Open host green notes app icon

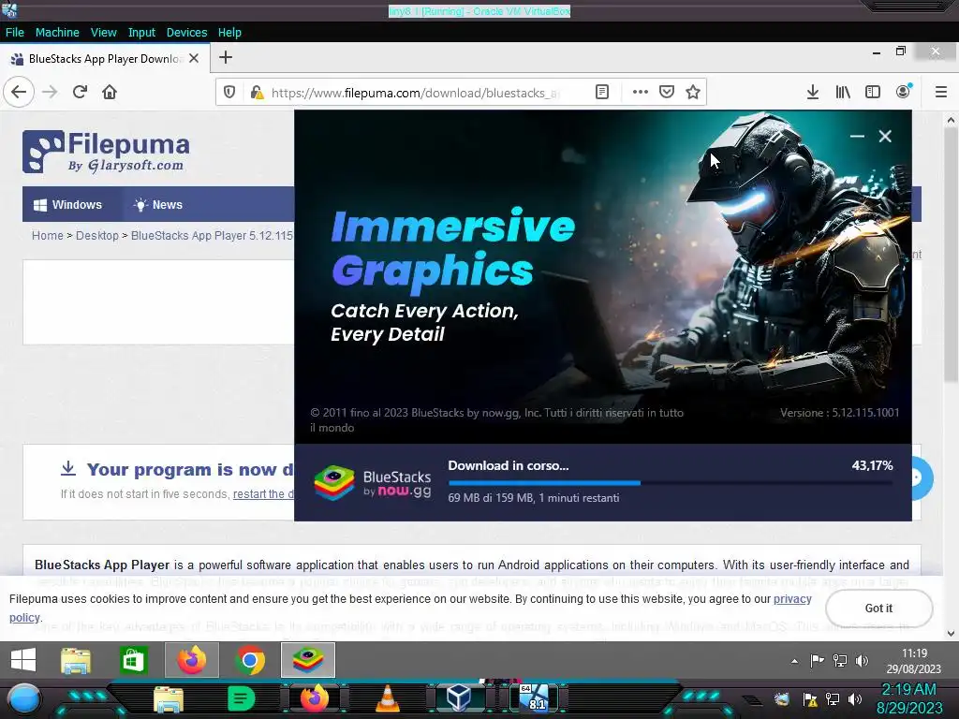click(241, 698)
